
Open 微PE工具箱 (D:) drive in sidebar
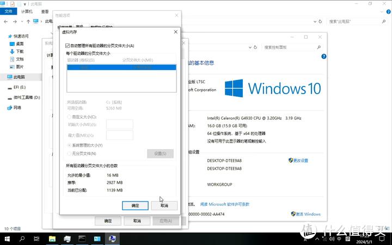tap(27, 97)
